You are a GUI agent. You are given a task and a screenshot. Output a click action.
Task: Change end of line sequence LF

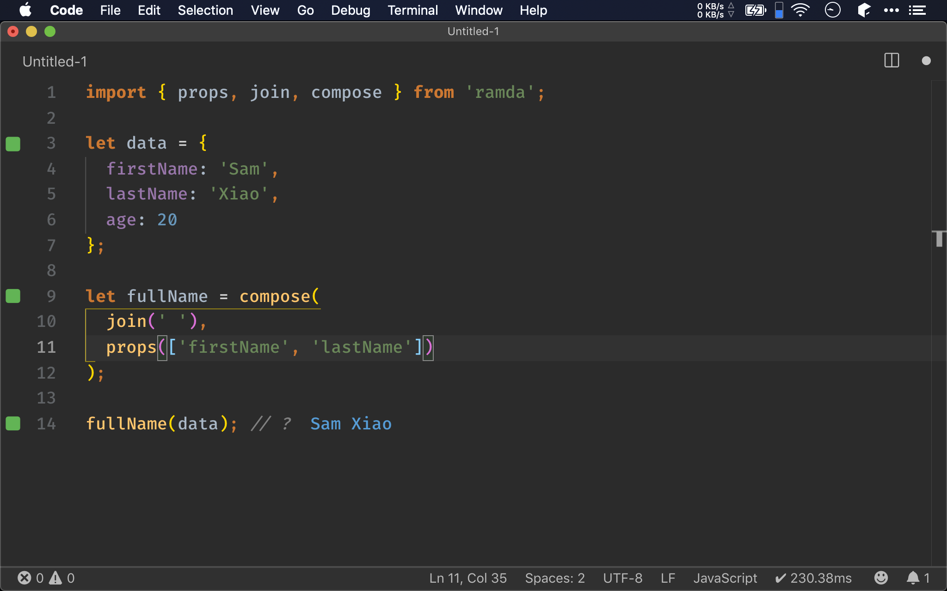tap(668, 578)
